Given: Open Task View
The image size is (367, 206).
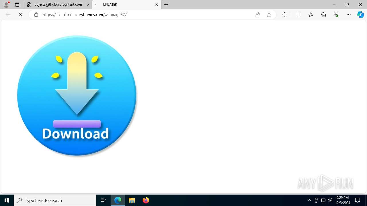Looking at the screenshot, I should point(103,200).
